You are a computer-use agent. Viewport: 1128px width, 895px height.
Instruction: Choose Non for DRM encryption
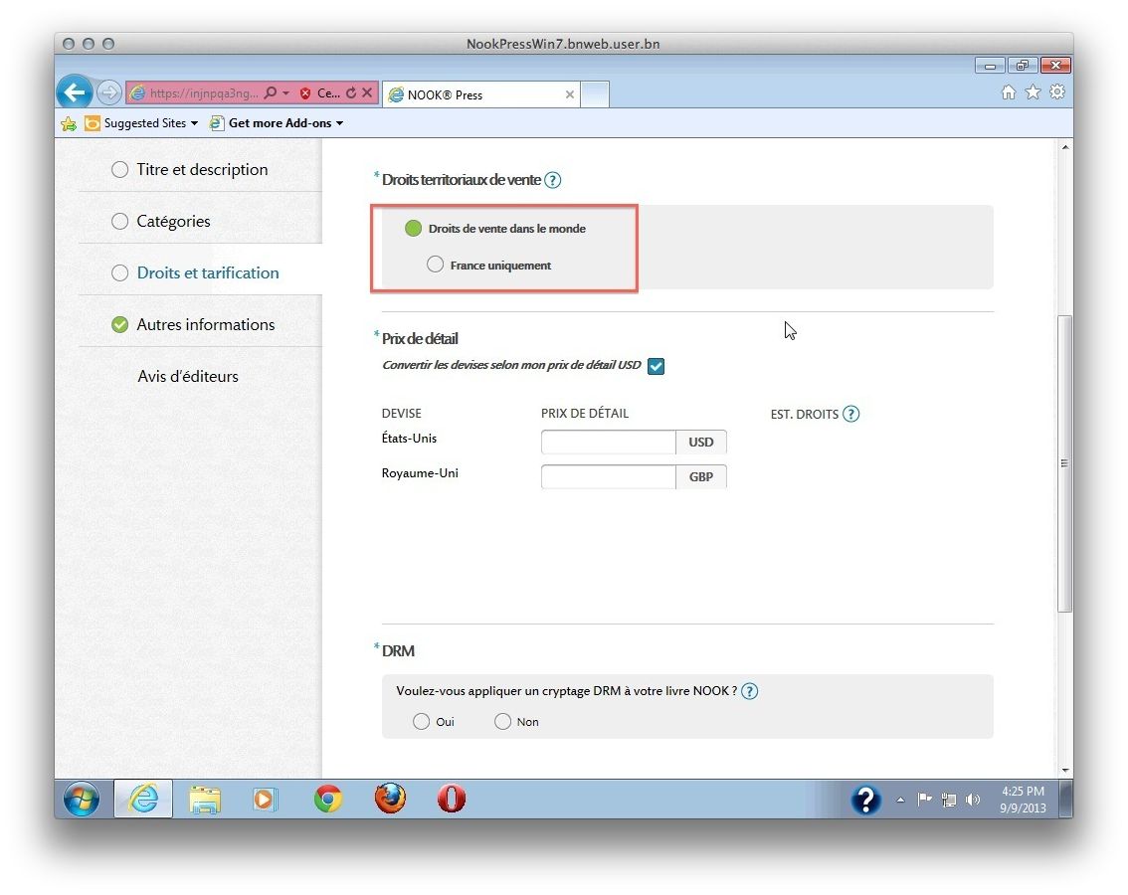(502, 721)
